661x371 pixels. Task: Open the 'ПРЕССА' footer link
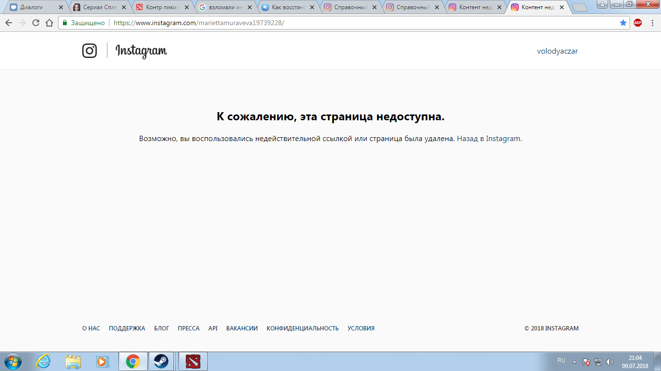189,328
